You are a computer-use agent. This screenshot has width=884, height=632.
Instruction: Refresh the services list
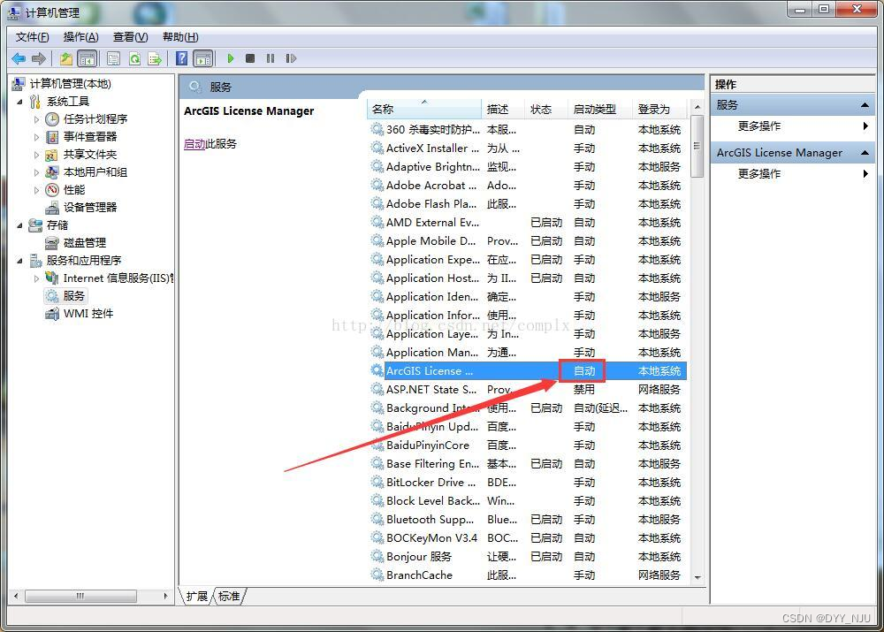tap(133, 58)
